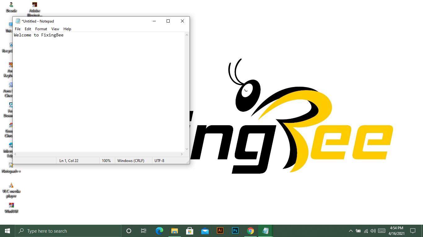
Task: Open the notification Action Center
Action: pyautogui.click(x=412, y=231)
